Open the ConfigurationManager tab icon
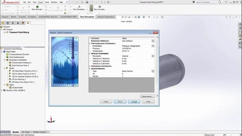This screenshot has height=136, width=242. (13, 23)
